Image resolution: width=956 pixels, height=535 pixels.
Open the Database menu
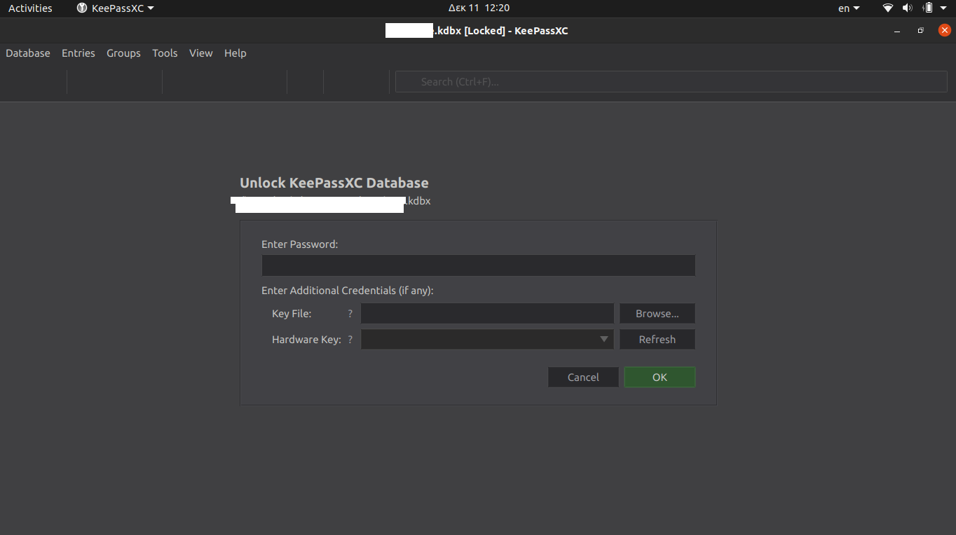click(x=27, y=53)
